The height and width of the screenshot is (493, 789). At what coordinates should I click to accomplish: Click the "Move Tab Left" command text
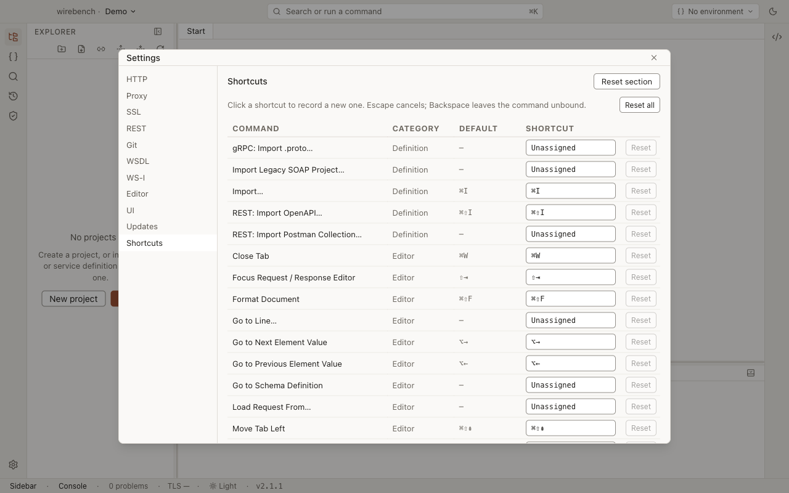(258, 428)
